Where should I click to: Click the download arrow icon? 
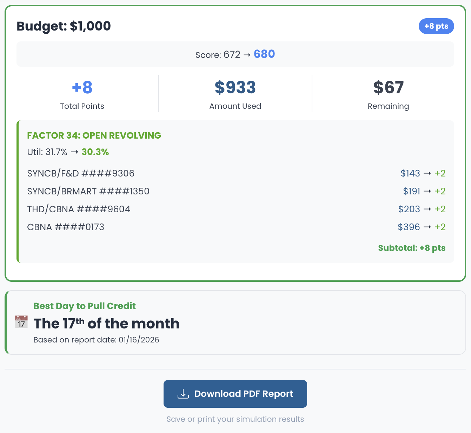coord(183,394)
